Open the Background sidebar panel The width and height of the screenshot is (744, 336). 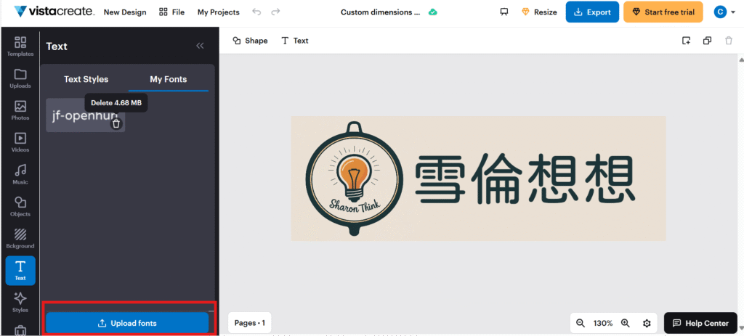coord(20,238)
